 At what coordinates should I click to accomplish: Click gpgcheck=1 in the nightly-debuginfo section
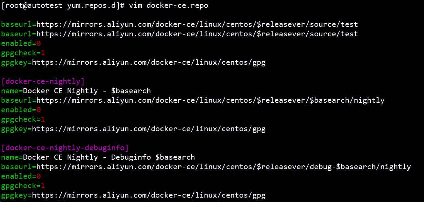[x=23, y=186]
